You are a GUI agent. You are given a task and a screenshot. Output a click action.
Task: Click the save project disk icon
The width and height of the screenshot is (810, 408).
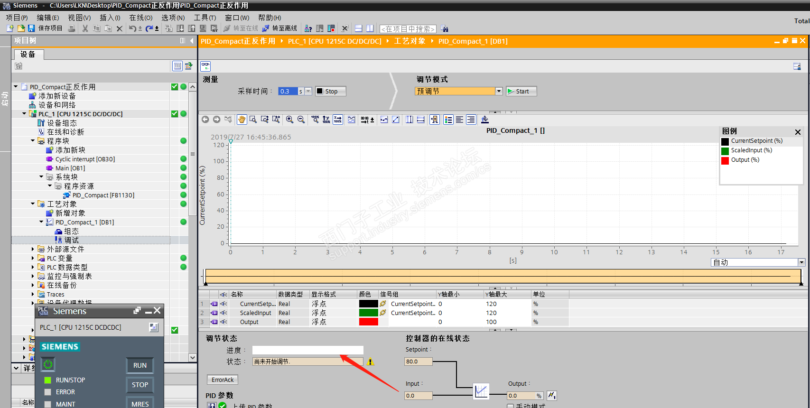pos(31,28)
